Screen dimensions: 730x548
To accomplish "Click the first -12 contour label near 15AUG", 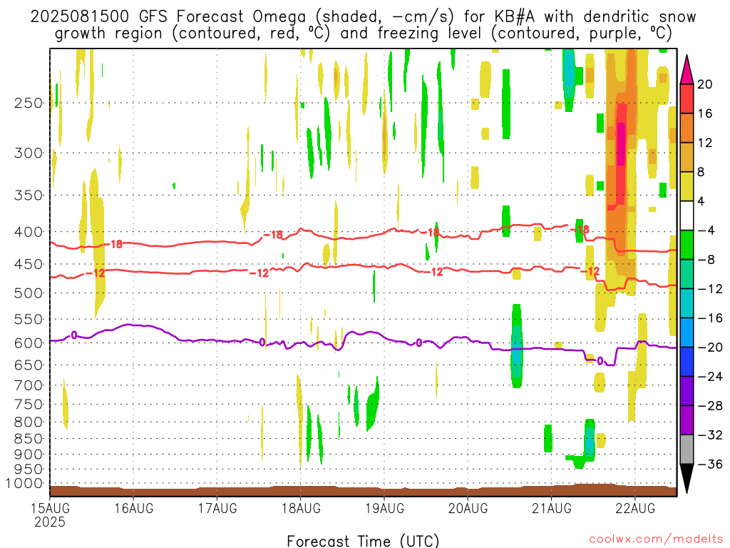I will pyautogui.click(x=96, y=273).
